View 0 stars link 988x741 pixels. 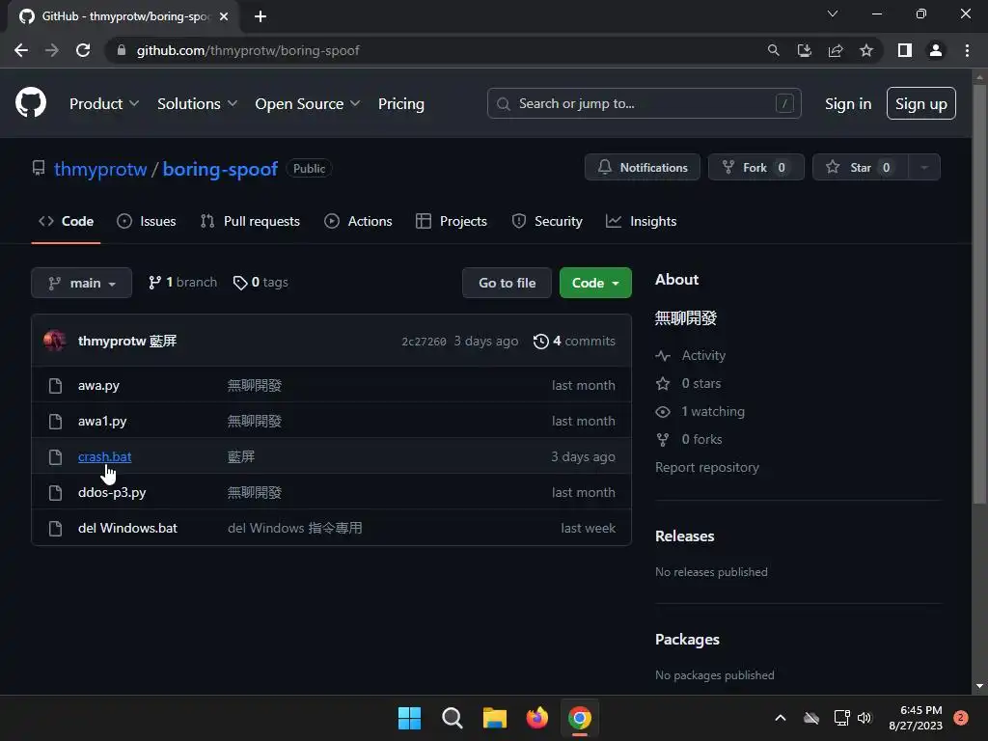(x=688, y=383)
